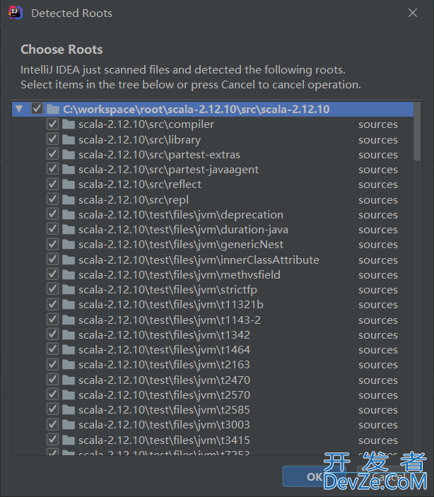Toggle jvm\t1342 checkbox

[x=52, y=334]
